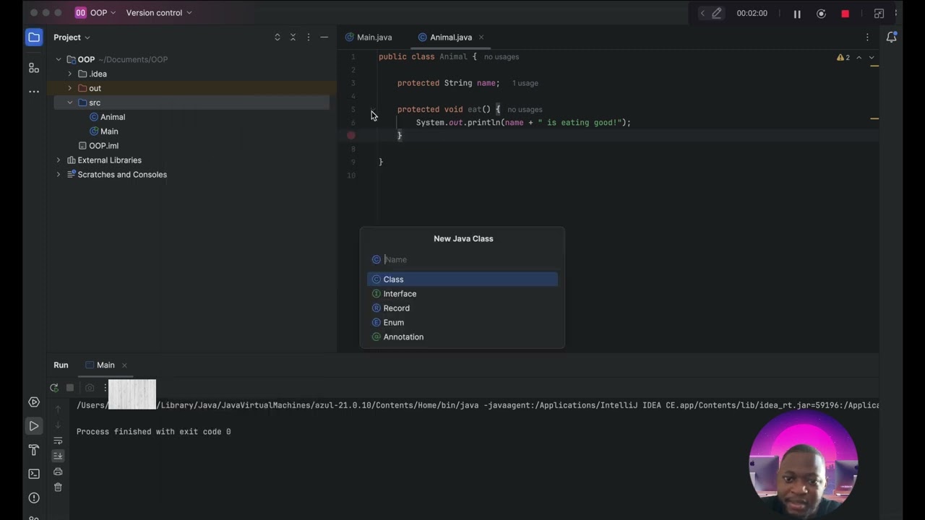Select the Main tab in Run panel
The image size is (925, 520).
tap(100, 365)
